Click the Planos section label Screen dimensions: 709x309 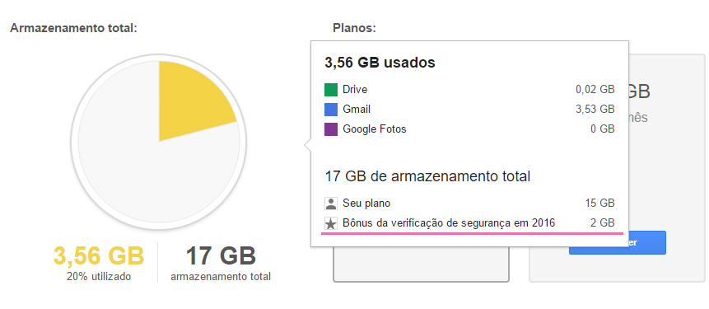click(354, 29)
